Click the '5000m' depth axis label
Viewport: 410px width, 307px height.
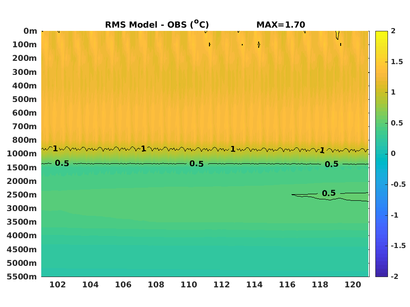[22, 263]
